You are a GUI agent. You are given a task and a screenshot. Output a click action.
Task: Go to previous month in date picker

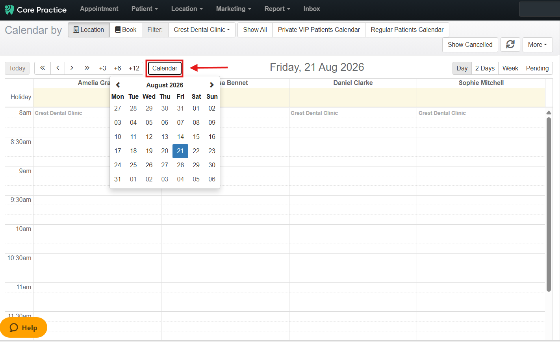pos(118,85)
